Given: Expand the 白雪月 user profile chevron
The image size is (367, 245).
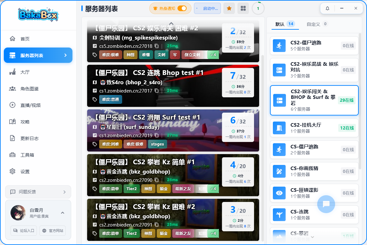Looking at the screenshot, I should tap(63, 213).
